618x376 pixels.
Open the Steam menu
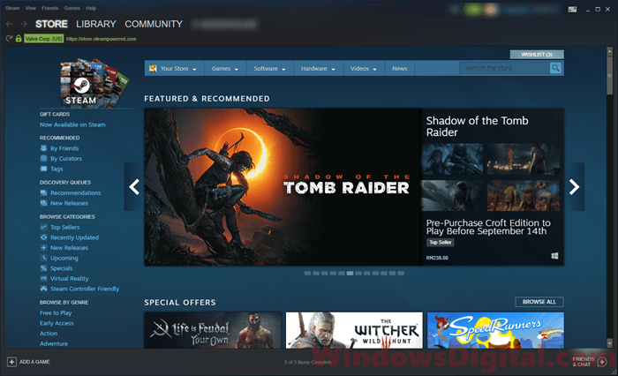(x=12, y=8)
